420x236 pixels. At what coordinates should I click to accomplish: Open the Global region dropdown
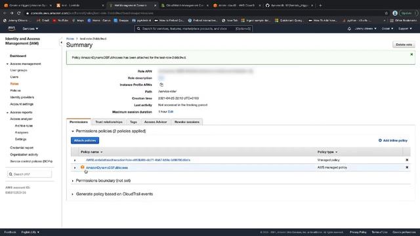click(387, 29)
